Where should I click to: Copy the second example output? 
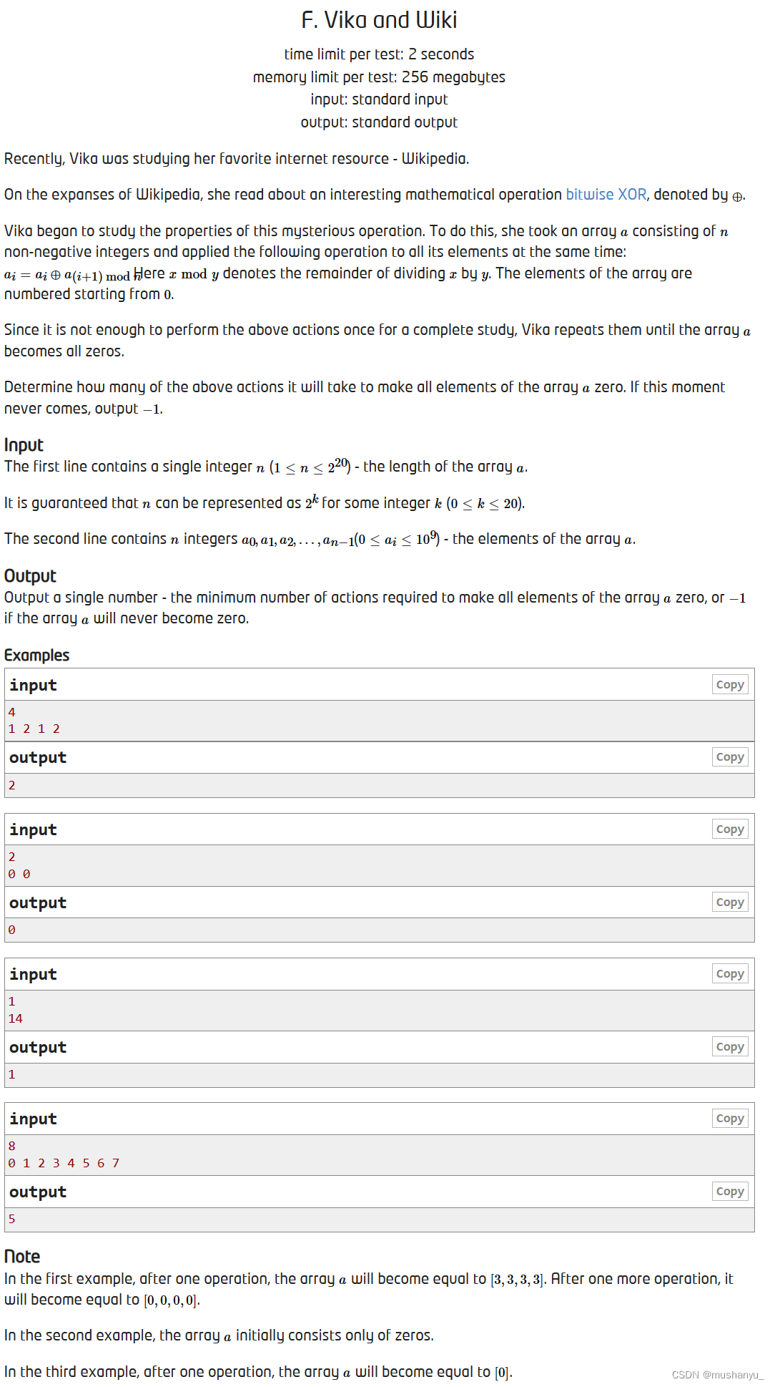pos(729,902)
